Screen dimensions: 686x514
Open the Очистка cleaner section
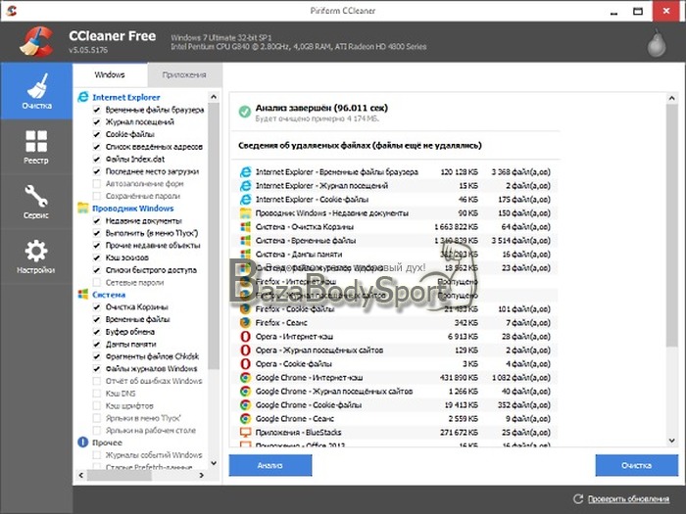pos(36,91)
